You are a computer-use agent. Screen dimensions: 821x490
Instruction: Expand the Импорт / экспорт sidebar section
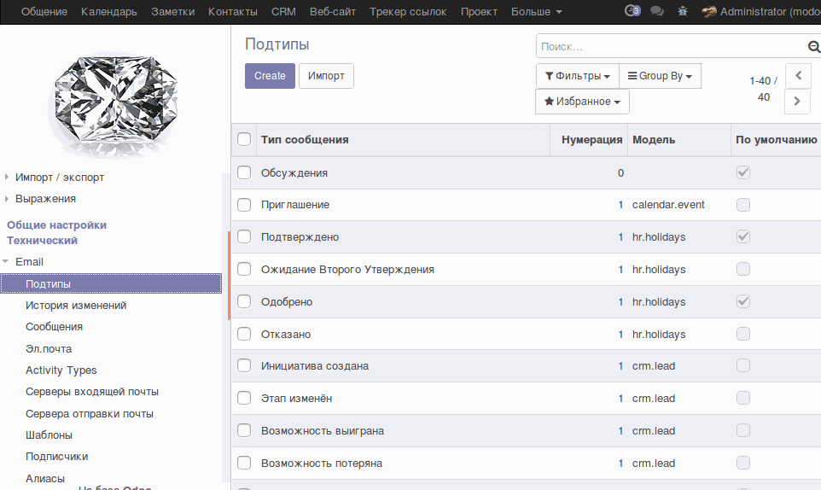tap(59, 177)
